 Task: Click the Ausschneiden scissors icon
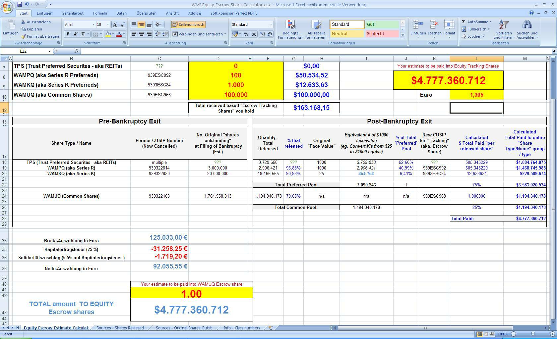tap(23, 22)
